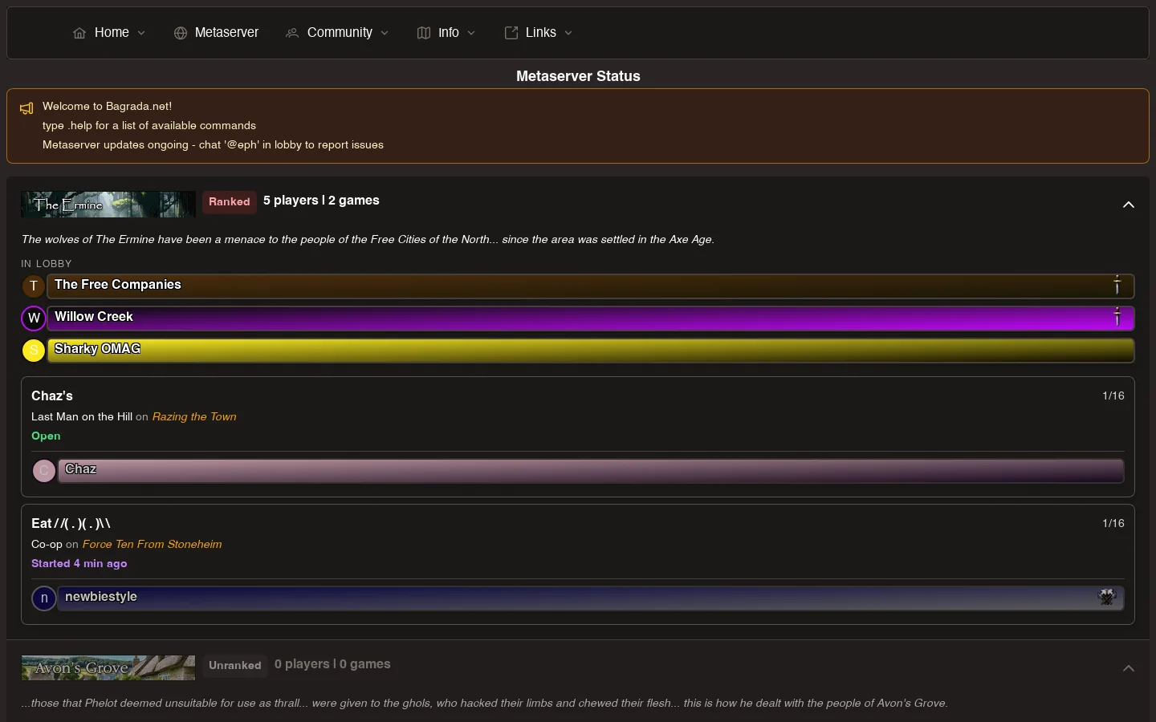The image size is (1156, 722).
Task: Click the 5 players | 2 games text
Action: tap(321, 201)
